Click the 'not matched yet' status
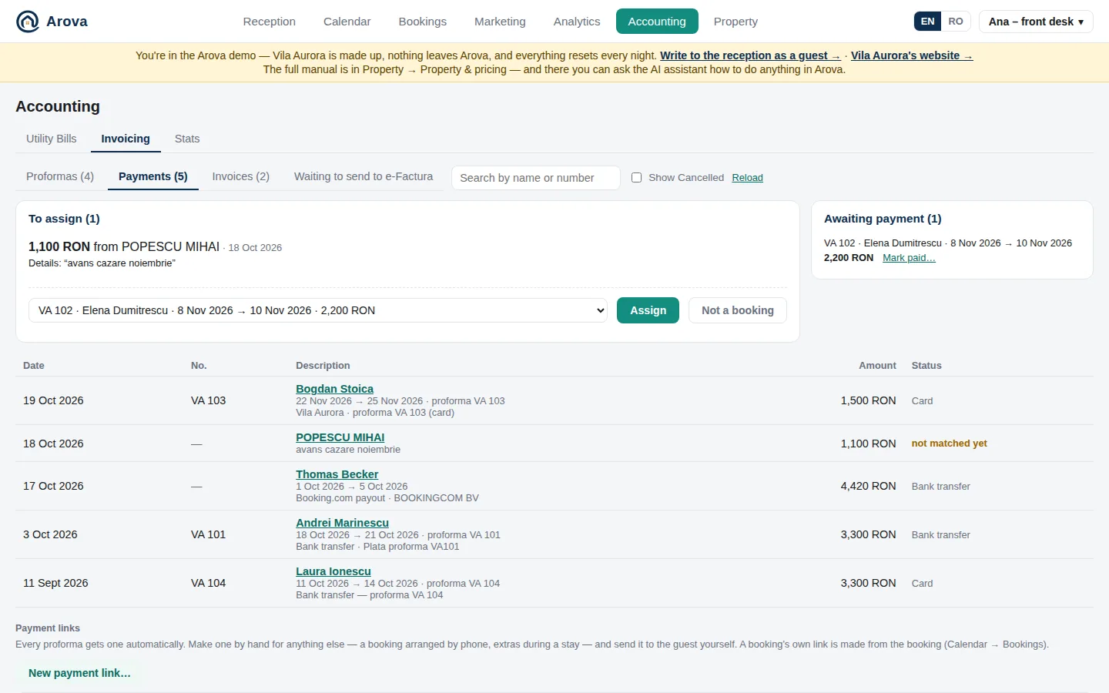Viewport: 1109px width, 693px height. click(x=949, y=444)
